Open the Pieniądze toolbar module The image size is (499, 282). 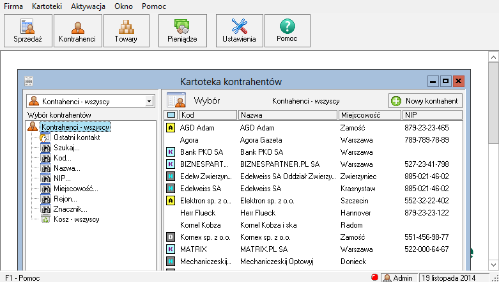[x=182, y=31]
